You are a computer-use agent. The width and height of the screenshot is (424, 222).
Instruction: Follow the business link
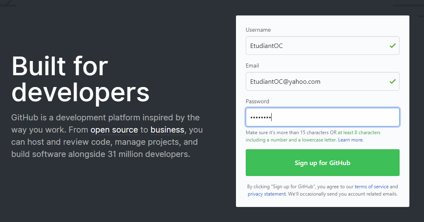click(167, 130)
